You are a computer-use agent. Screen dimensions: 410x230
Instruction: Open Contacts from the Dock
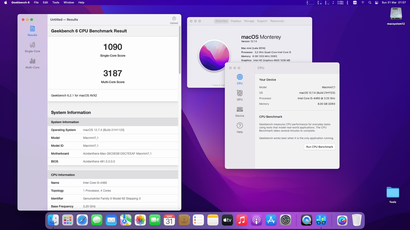click(x=184, y=220)
